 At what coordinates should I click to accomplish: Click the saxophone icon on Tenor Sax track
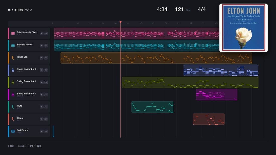coord(13,58)
